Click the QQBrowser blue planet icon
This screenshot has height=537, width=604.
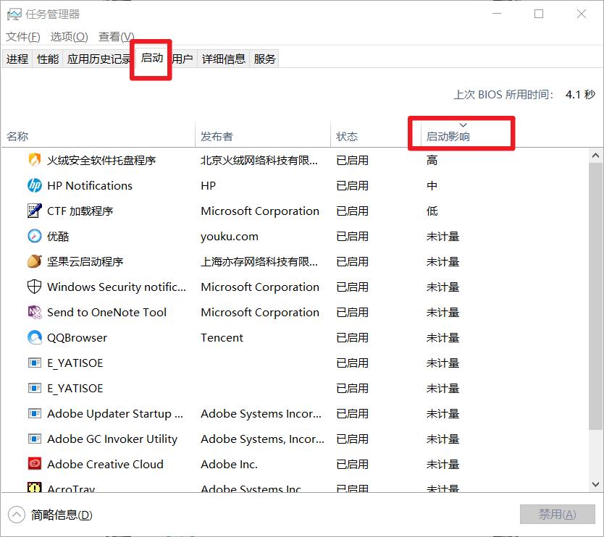click(33, 337)
